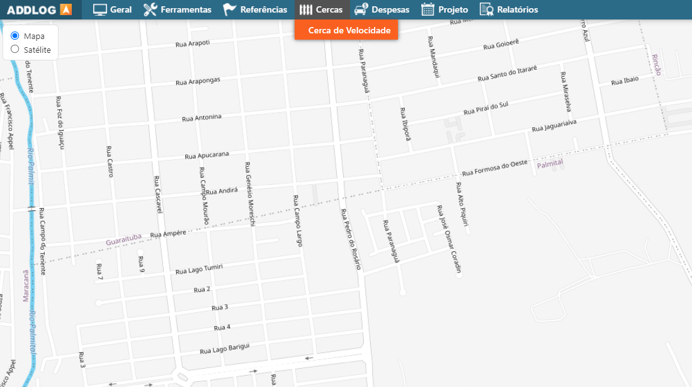Click the report magnifier Relatórios icon
The height and width of the screenshot is (387, 692).
point(486,9)
